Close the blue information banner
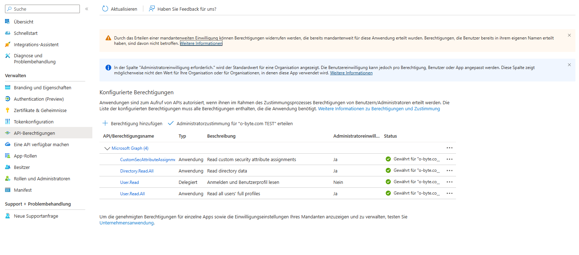This screenshot has height=255, width=579. coord(569,65)
